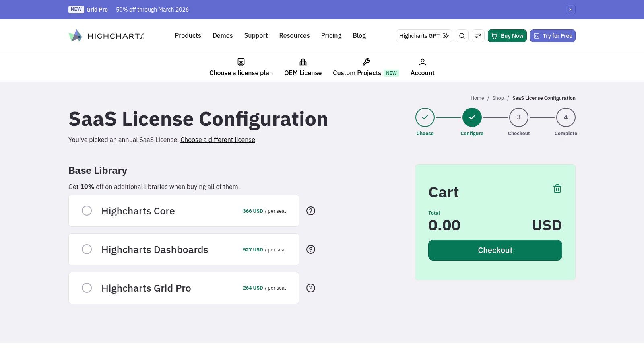Click the '527 USD' price text
Screen dimensions: 644x362
click(x=253, y=250)
